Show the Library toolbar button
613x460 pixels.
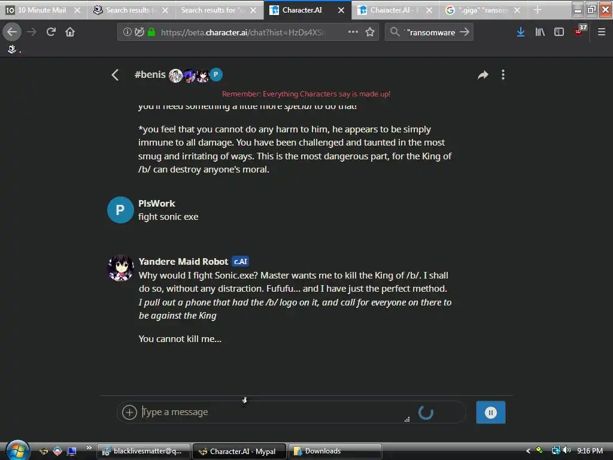tap(540, 32)
